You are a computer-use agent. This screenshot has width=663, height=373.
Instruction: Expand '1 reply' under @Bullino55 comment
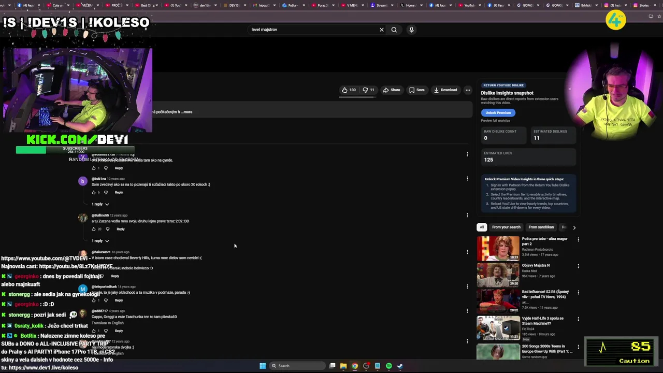pos(100,241)
